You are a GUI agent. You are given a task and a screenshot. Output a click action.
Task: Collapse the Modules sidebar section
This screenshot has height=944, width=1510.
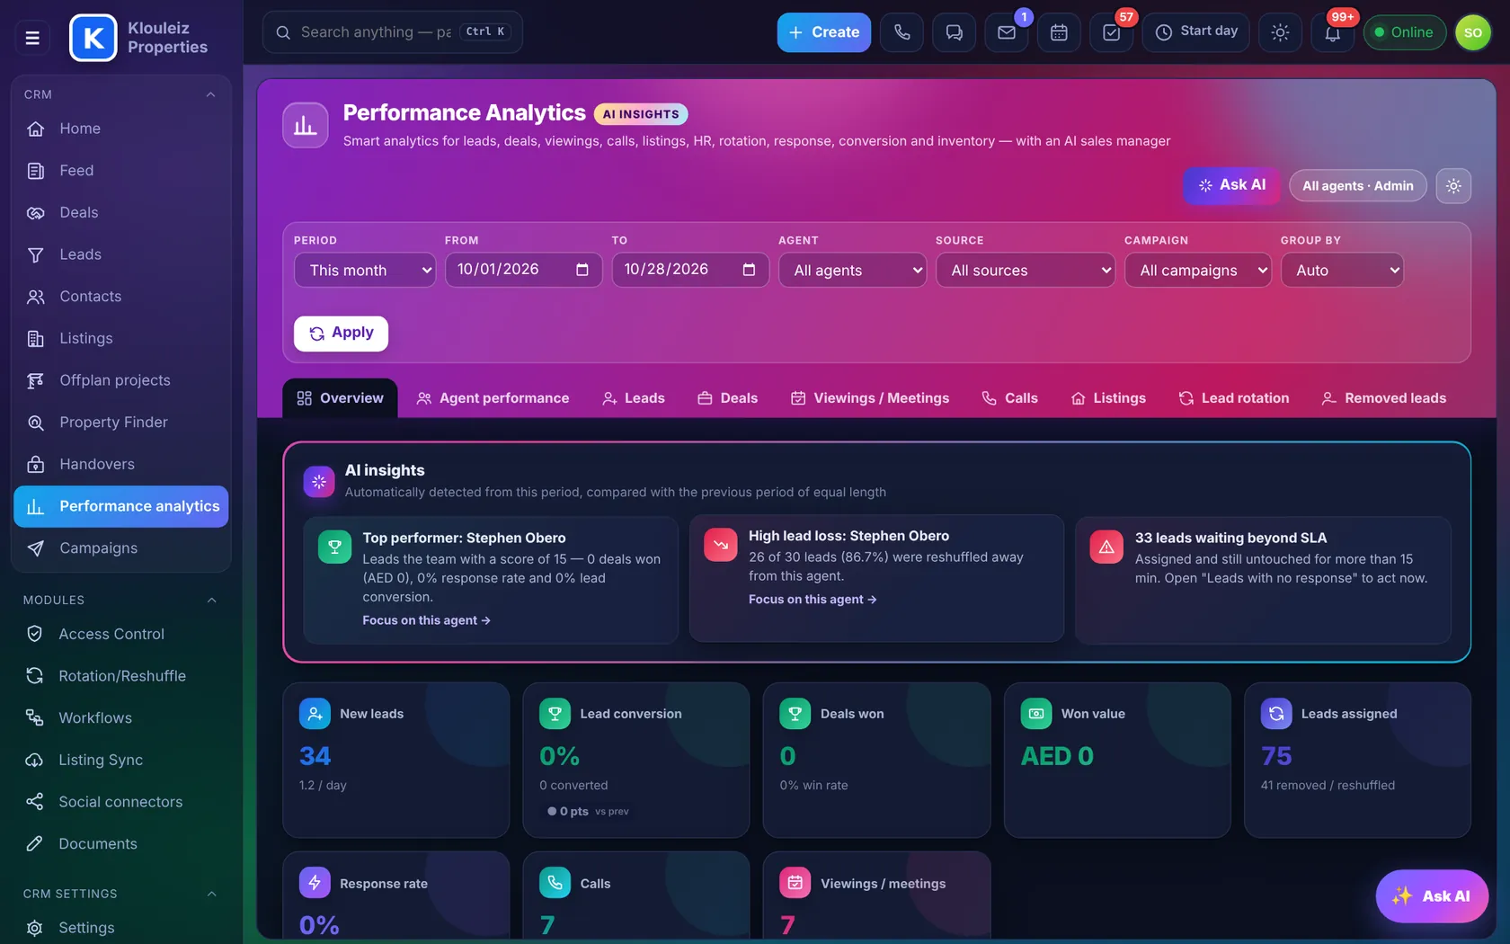[x=212, y=601]
